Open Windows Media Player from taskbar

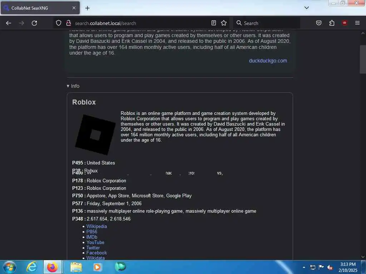click(x=98, y=267)
